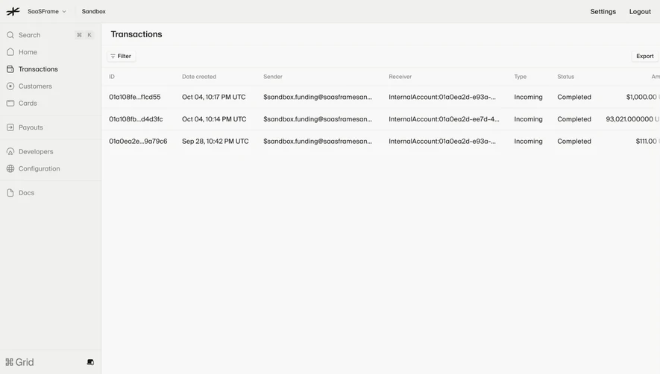Click the Developers sidebar icon

pos(10,151)
